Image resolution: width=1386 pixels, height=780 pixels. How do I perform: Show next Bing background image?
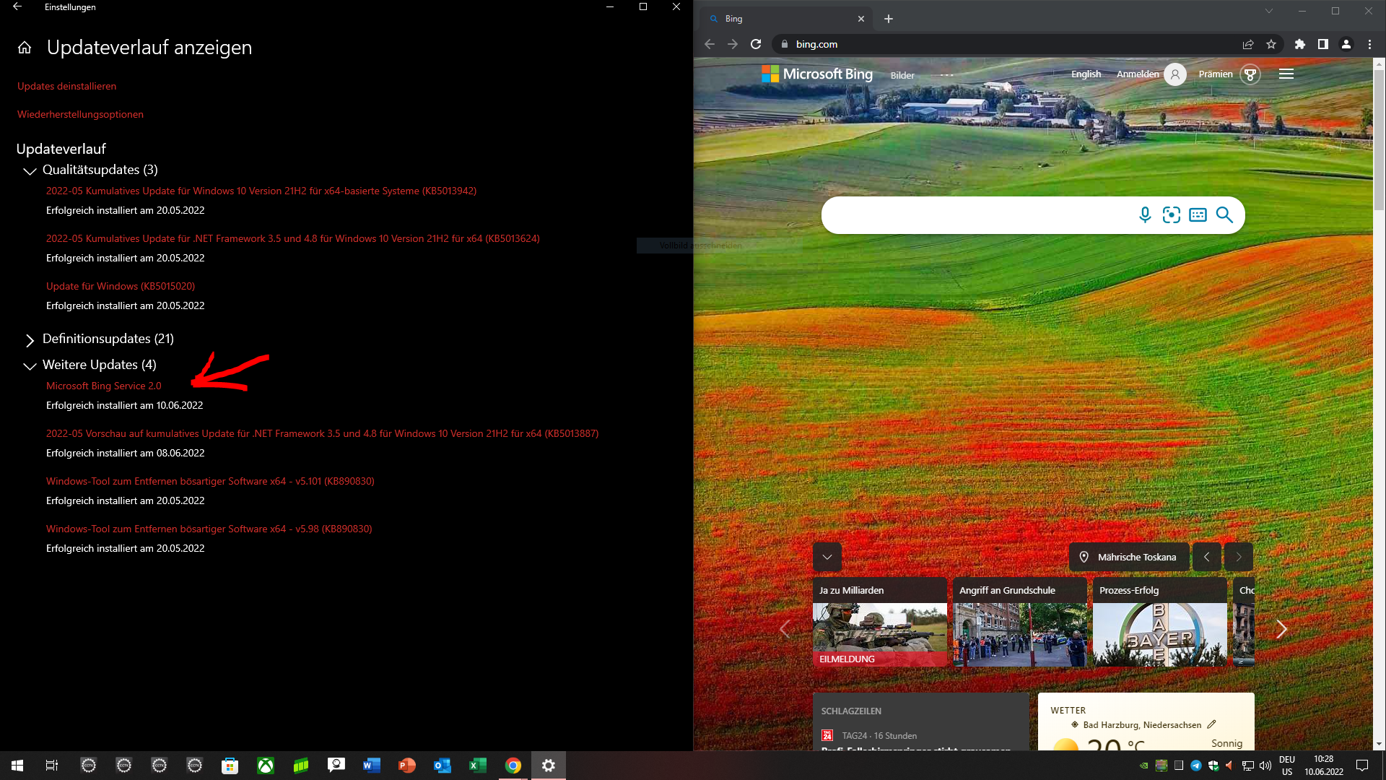(1239, 557)
